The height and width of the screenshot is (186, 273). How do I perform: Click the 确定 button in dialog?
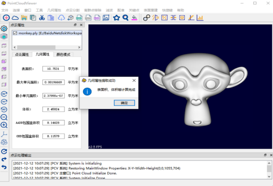click(124, 103)
